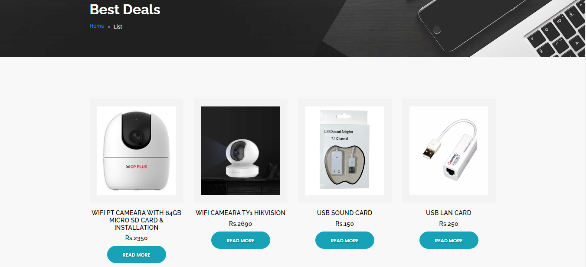
Task: Read more about the USB LAN Card
Action: pos(449,240)
